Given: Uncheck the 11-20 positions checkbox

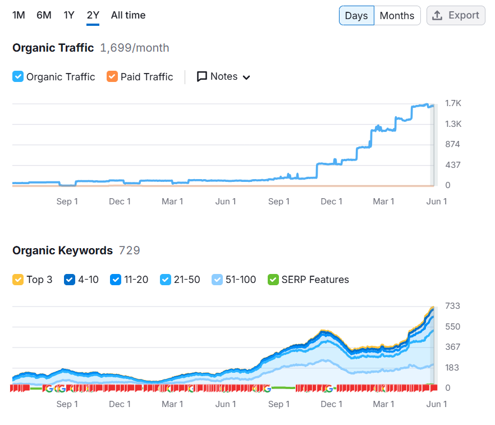Looking at the screenshot, I should (116, 280).
